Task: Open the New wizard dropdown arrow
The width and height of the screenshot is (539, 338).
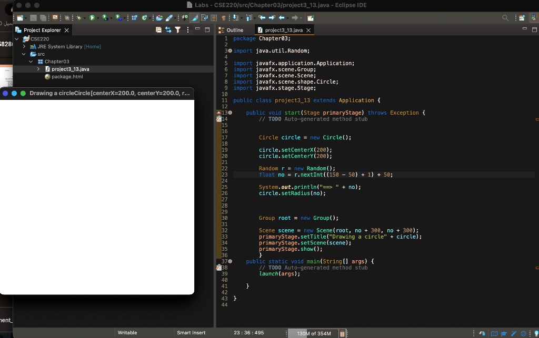Action: 26,17
